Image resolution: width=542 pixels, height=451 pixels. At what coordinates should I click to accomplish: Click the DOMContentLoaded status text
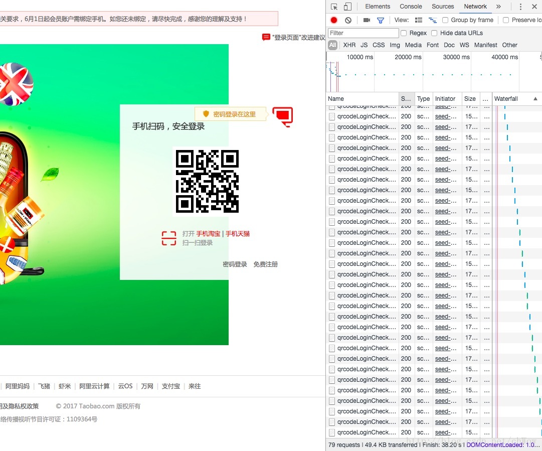[x=503, y=445]
